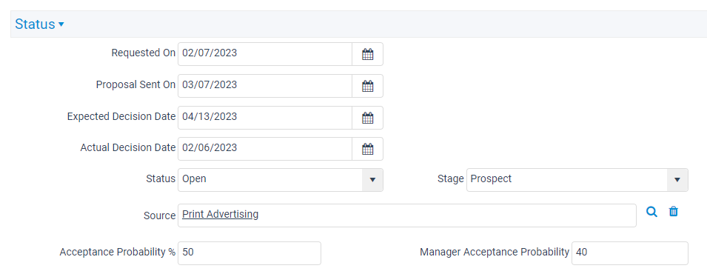Delete the Source using trash icon

[673, 211]
